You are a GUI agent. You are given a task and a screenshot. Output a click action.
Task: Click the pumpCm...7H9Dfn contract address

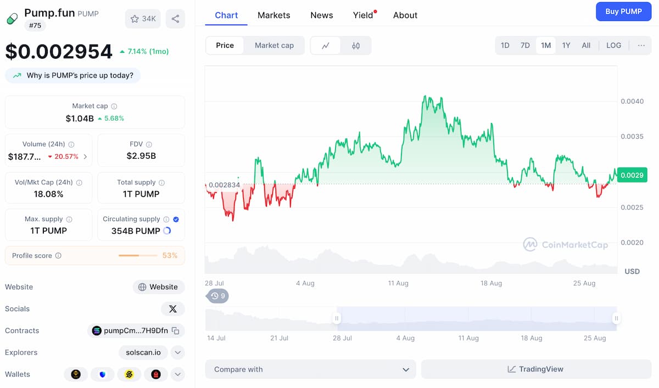tap(136, 330)
